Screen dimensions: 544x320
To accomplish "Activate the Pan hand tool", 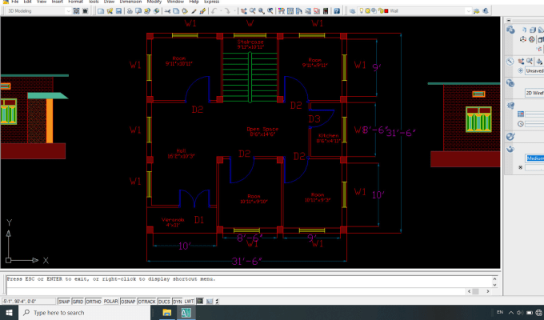I will point(244,11).
